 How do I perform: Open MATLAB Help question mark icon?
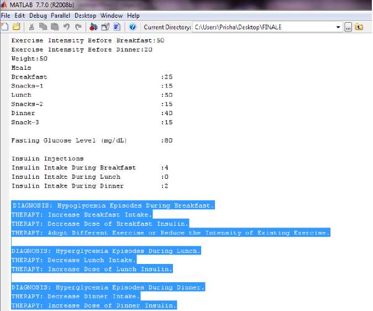[133, 27]
